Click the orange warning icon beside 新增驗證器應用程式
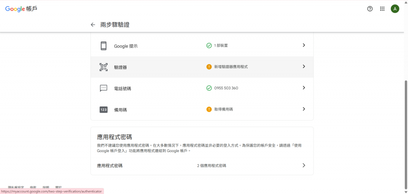The width and height of the screenshot is (408, 194). (x=209, y=67)
